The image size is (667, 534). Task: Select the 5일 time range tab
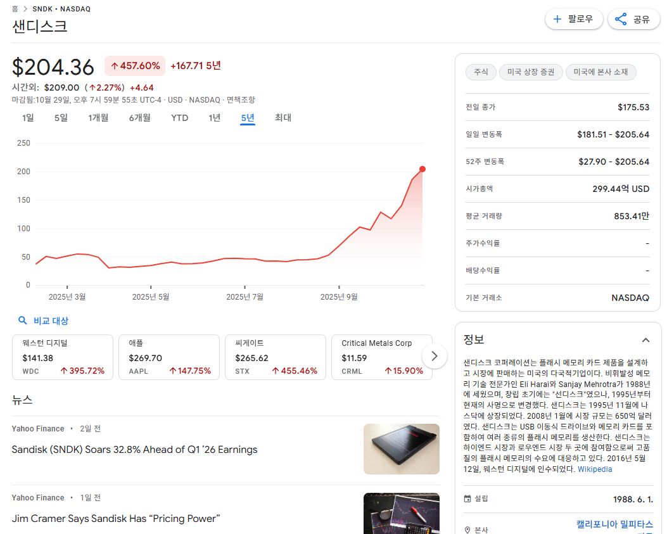point(61,118)
